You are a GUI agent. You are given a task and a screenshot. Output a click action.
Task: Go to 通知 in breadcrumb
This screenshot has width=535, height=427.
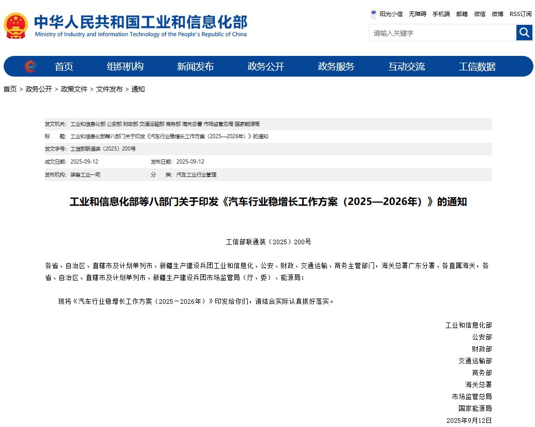pyautogui.click(x=138, y=89)
